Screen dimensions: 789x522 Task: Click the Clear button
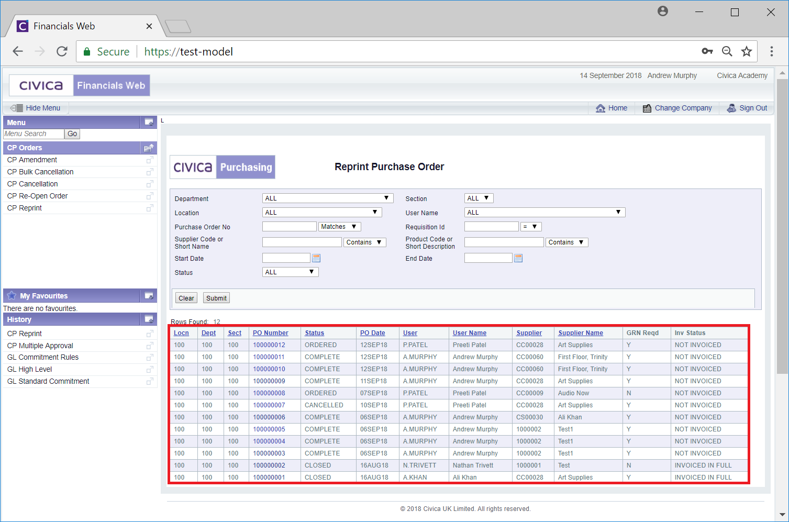[x=186, y=298]
